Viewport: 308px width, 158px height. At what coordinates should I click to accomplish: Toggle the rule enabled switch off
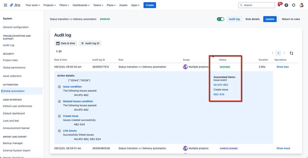click(220, 19)
